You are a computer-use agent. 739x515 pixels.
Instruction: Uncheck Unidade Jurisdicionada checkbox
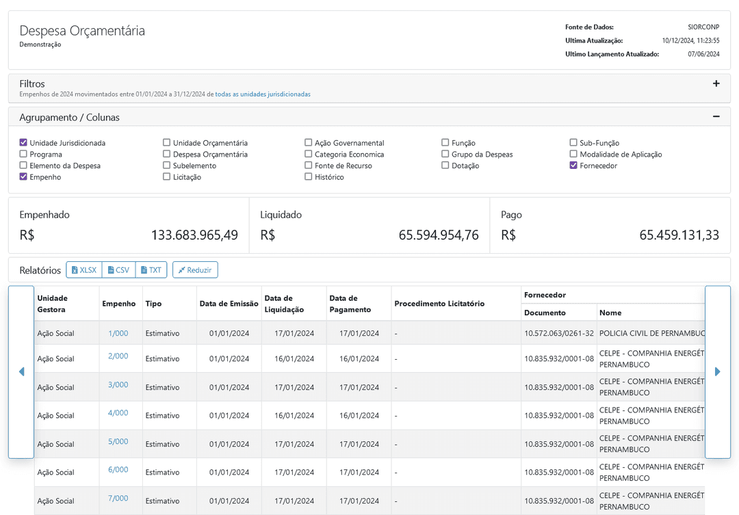coord(23,142)
